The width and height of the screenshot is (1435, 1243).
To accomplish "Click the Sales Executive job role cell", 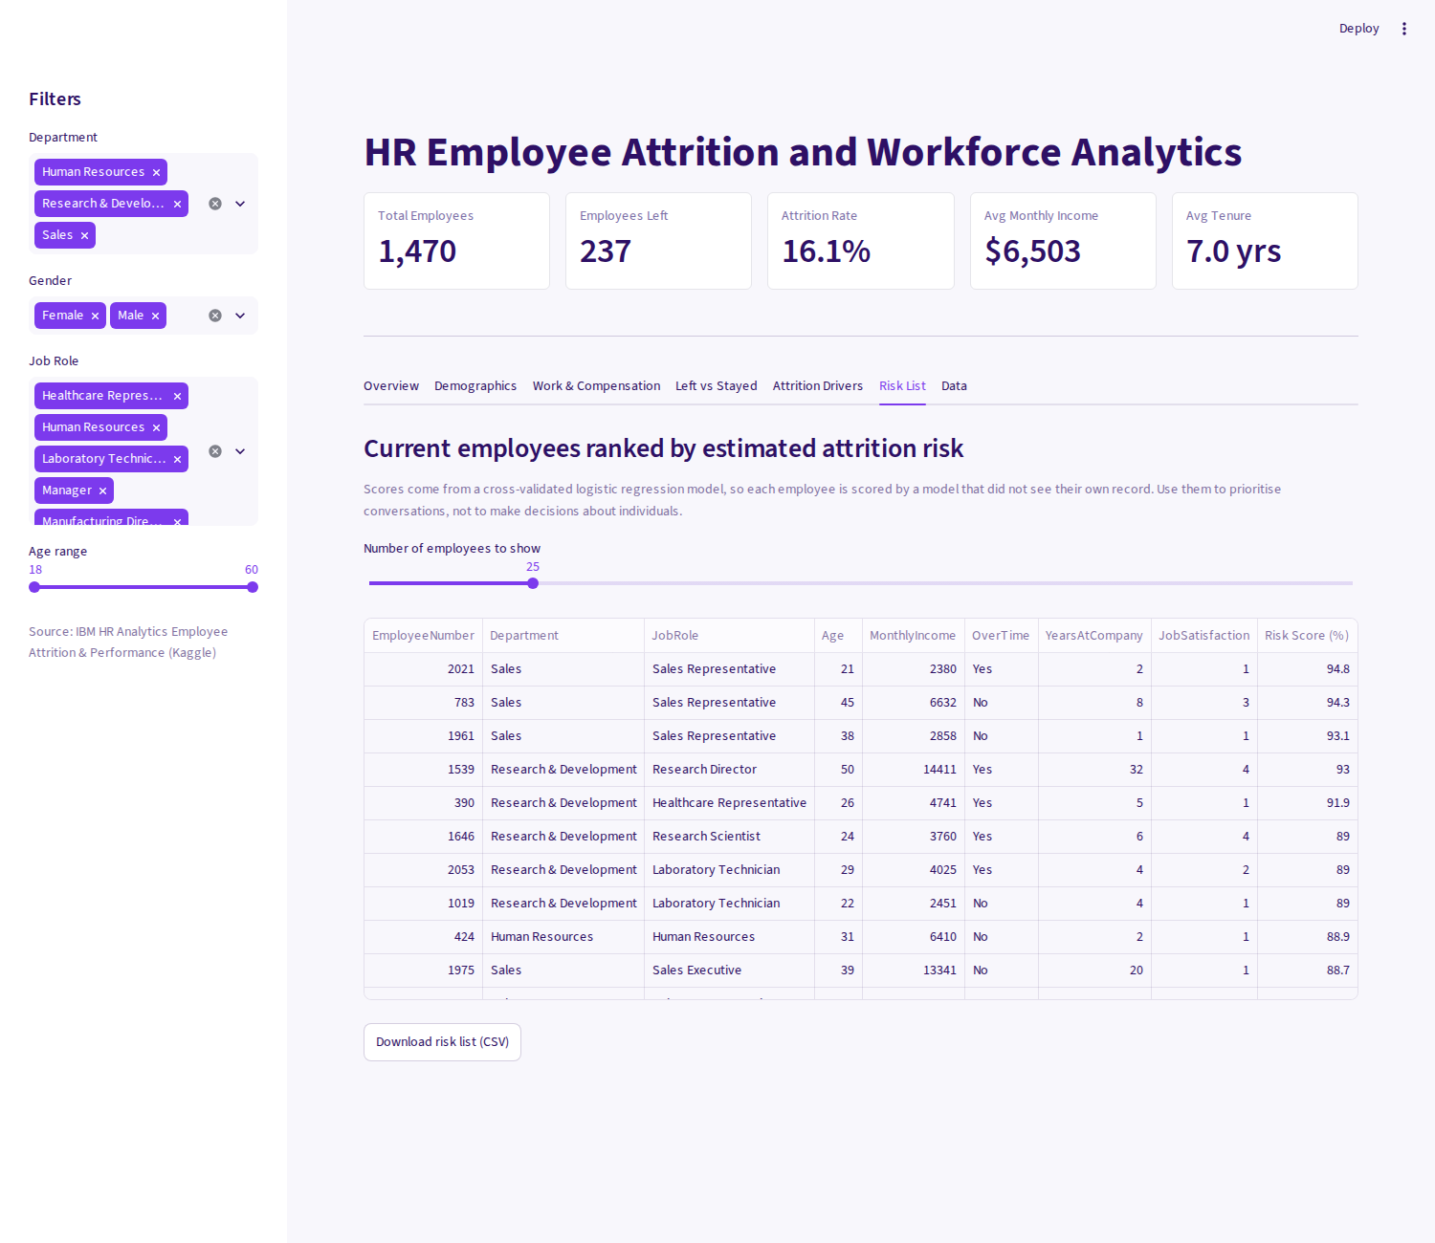I will tap(729, 970).
